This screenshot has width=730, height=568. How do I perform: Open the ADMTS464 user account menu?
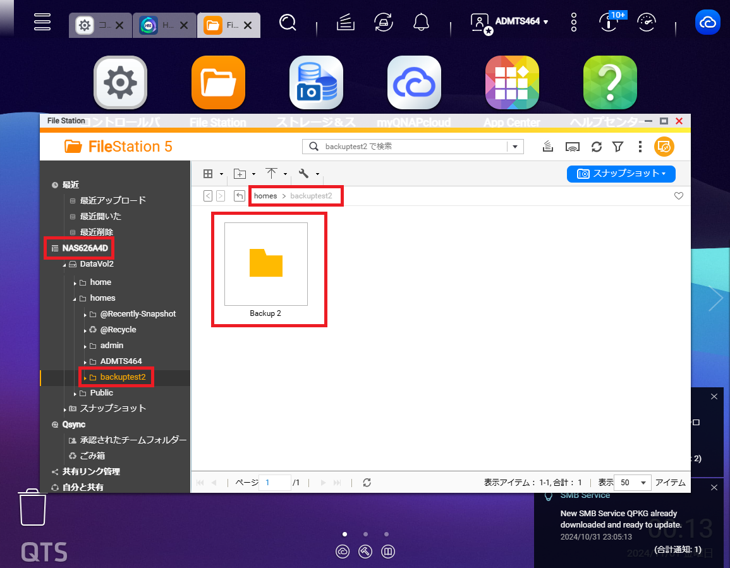(x=509, y=22)
